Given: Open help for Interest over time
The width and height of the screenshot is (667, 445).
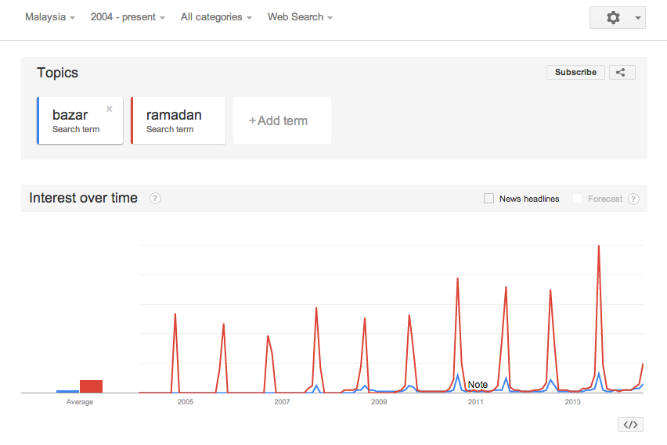Looking at the screenshot, I should tap(155, 199).
